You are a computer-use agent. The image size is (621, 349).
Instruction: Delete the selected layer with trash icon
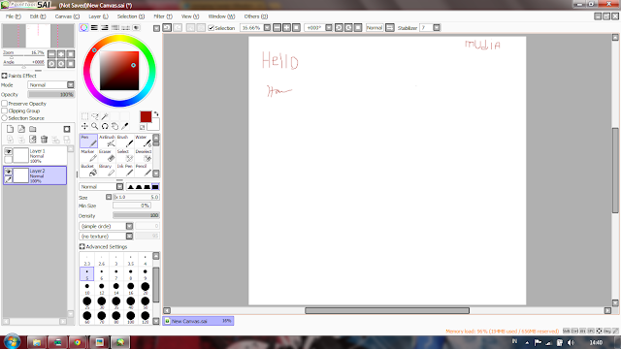(x=44, y=140)
